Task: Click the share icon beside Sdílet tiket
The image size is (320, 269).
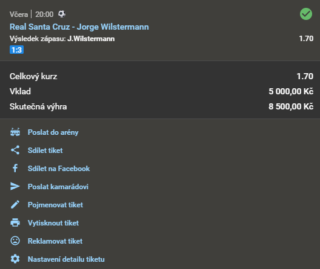Action: pos(15,150)
